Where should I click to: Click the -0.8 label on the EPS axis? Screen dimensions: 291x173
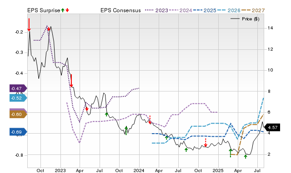point(19,155)
